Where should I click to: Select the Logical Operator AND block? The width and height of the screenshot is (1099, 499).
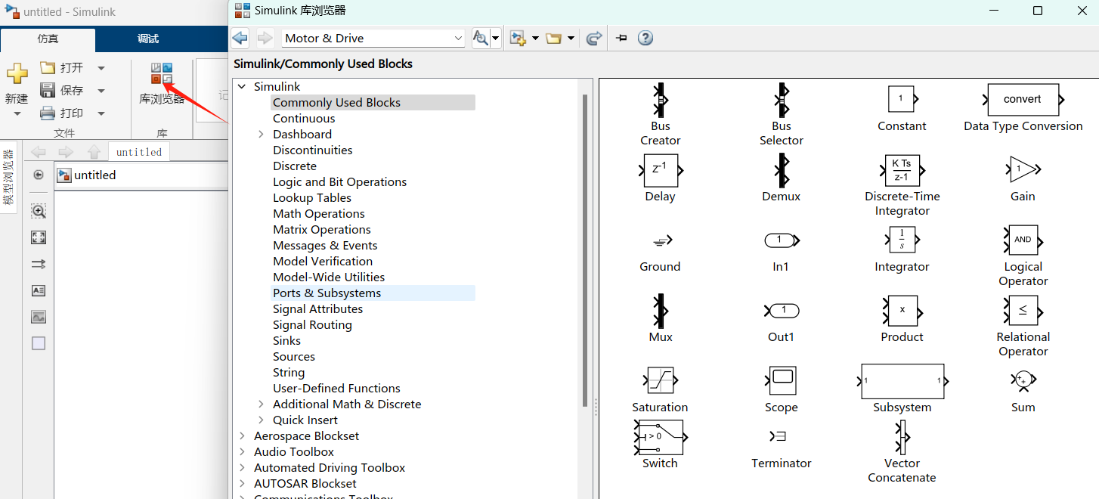click(x=1023, y=240)
